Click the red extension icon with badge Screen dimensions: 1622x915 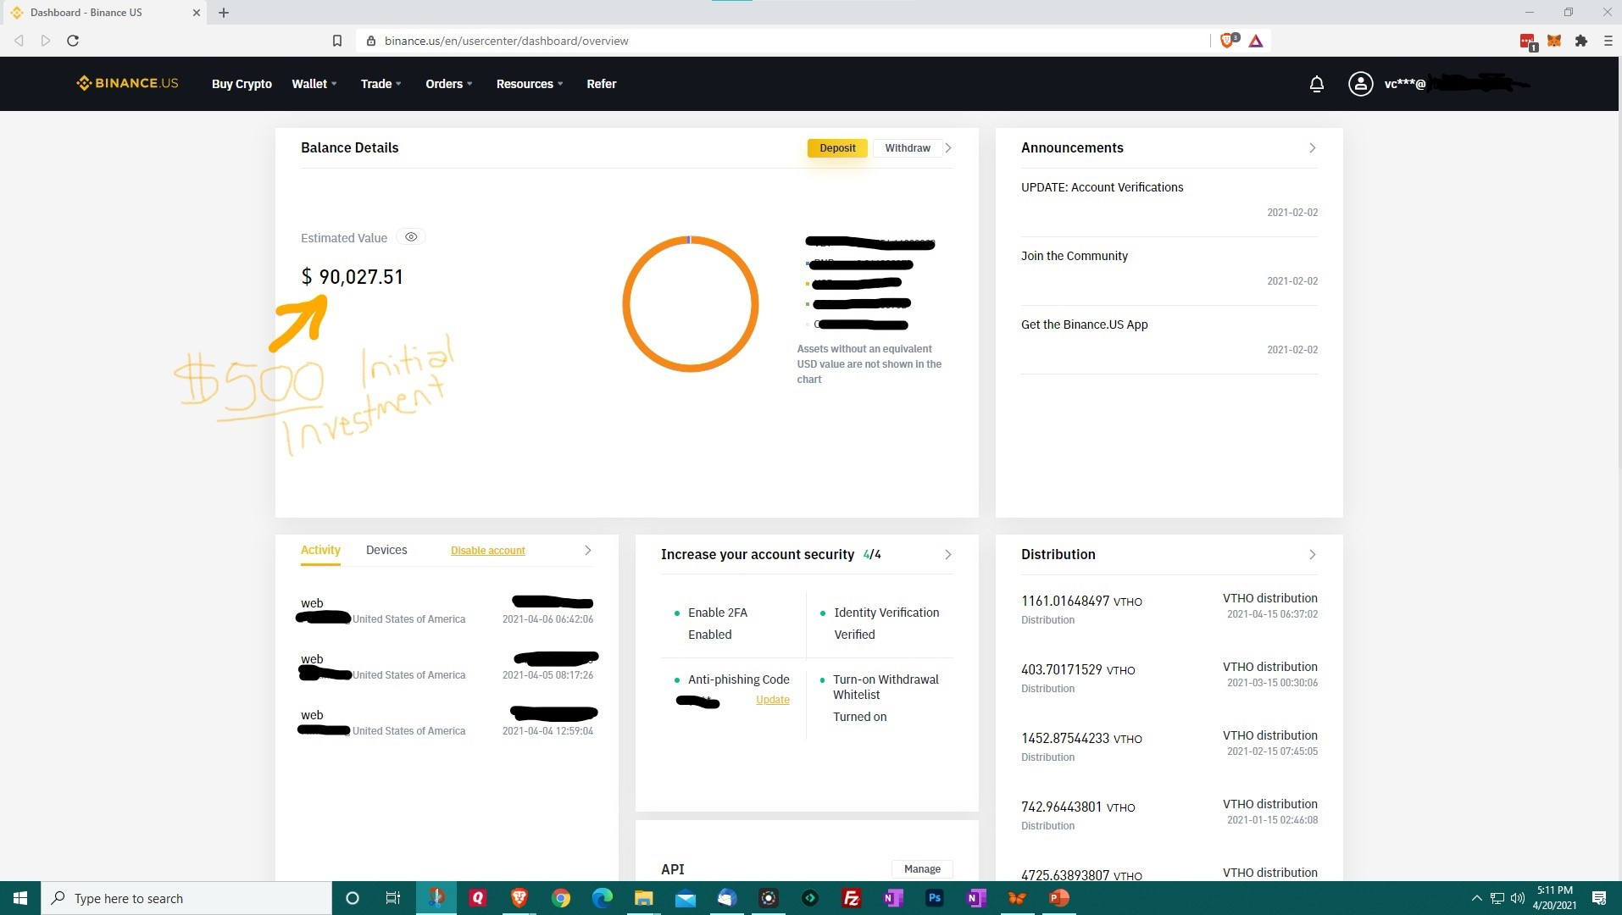pos(1528,42)
